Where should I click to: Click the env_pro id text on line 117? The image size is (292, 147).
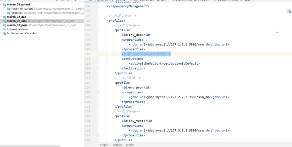[136, 88]
